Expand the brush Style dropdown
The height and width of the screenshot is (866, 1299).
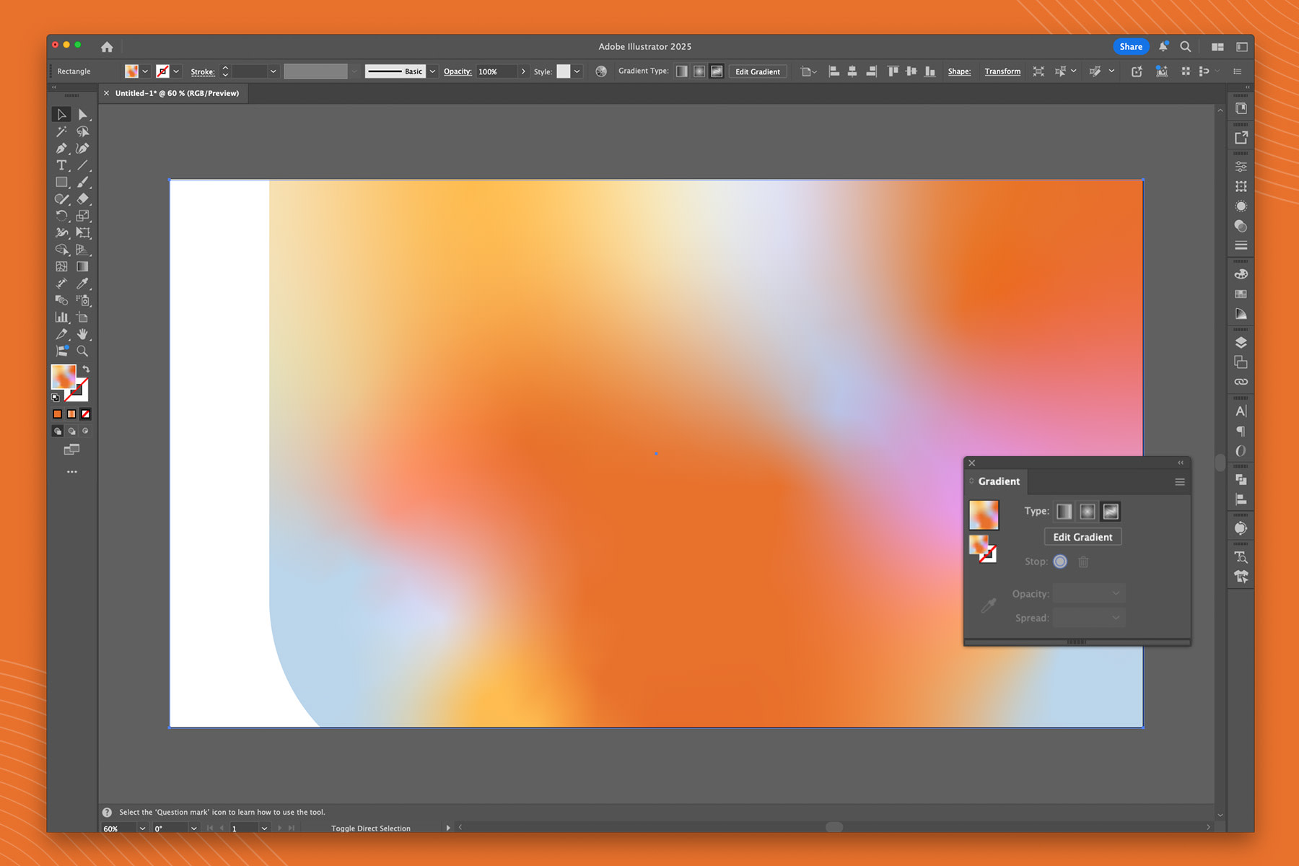click(x=576, y=71)
